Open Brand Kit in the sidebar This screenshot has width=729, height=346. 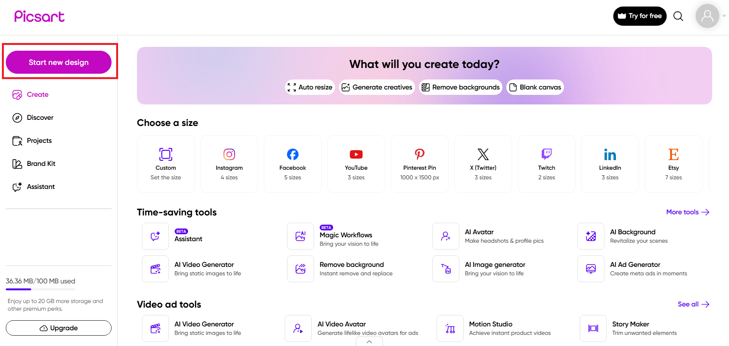coord(41,164)
